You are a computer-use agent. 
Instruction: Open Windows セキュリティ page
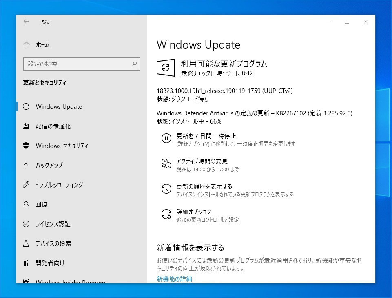[62, 146]
